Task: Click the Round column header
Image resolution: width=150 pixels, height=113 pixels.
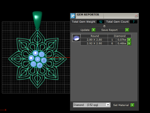Action: [x=94, y=36]
